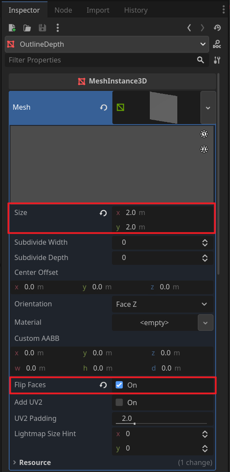Enable the Add UV2 checkbox

coord(119,403)
